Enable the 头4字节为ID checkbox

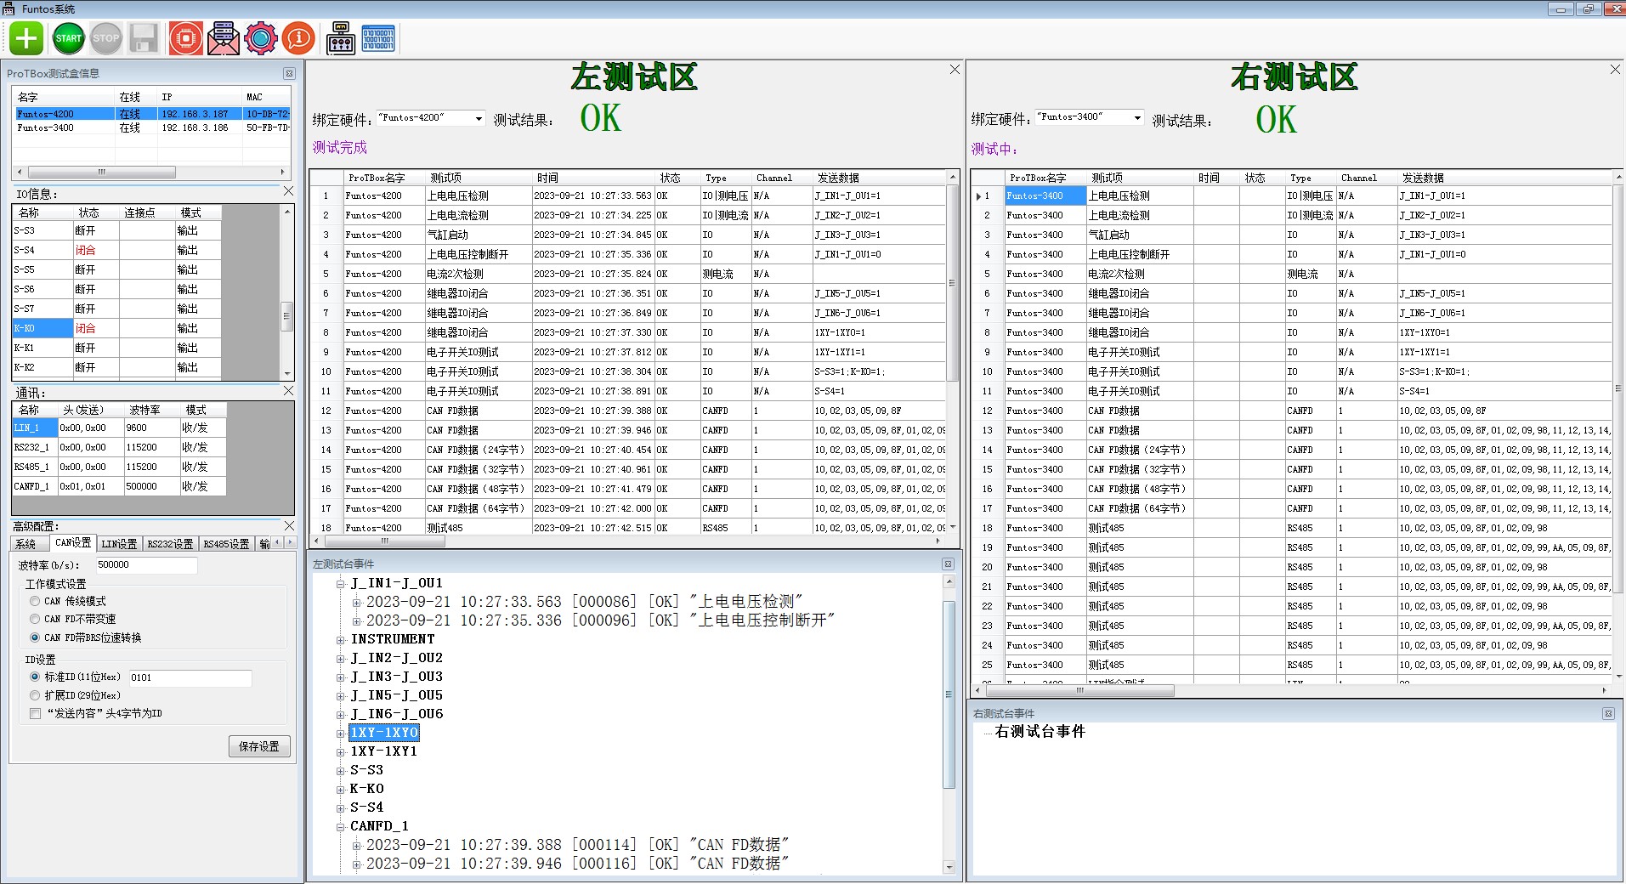[x=36, y=714]
